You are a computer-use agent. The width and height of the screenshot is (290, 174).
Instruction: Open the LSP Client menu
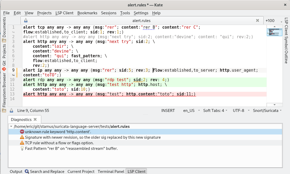[64, 13]
